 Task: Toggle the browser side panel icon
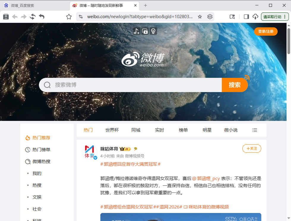click(246, 17)
